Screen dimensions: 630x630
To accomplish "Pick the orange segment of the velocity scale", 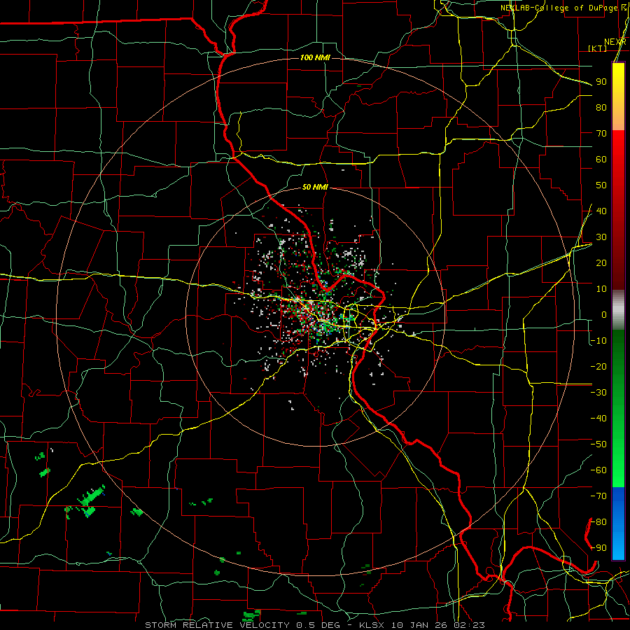I will [x=618, y=118].
